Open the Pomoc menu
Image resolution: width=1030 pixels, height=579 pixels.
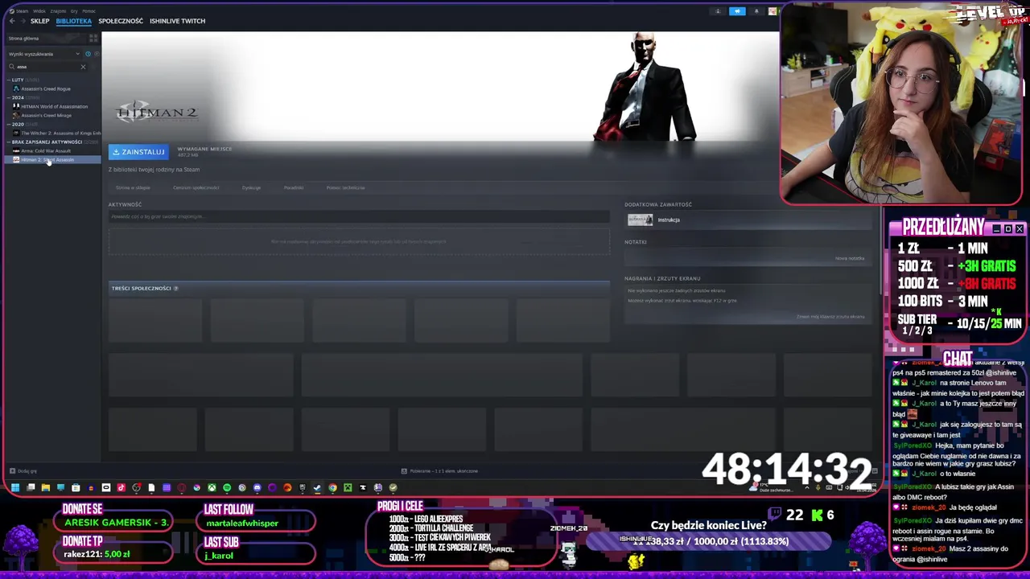[89, 11]
